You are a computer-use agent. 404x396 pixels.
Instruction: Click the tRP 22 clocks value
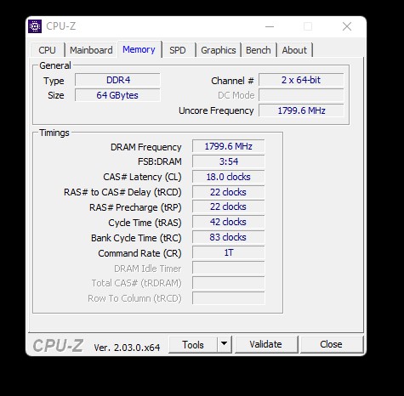(229, 206)
